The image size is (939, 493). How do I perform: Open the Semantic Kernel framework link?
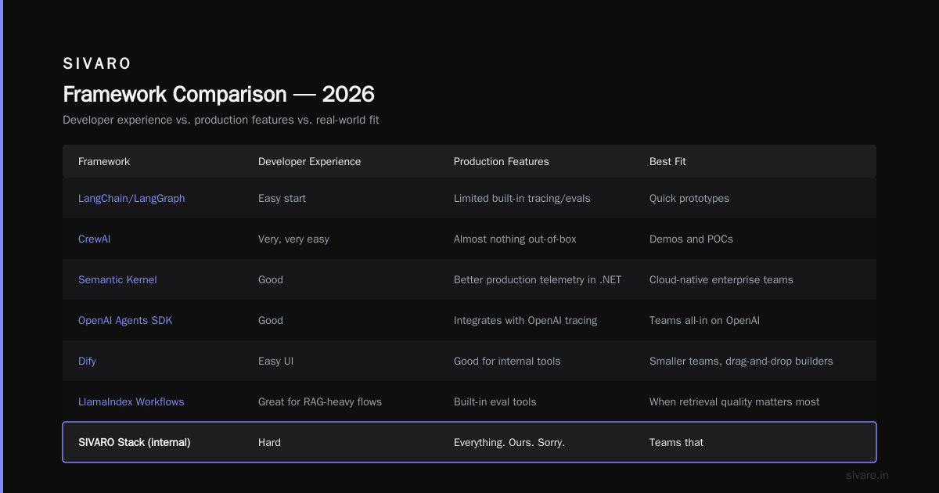click(117, 279)
